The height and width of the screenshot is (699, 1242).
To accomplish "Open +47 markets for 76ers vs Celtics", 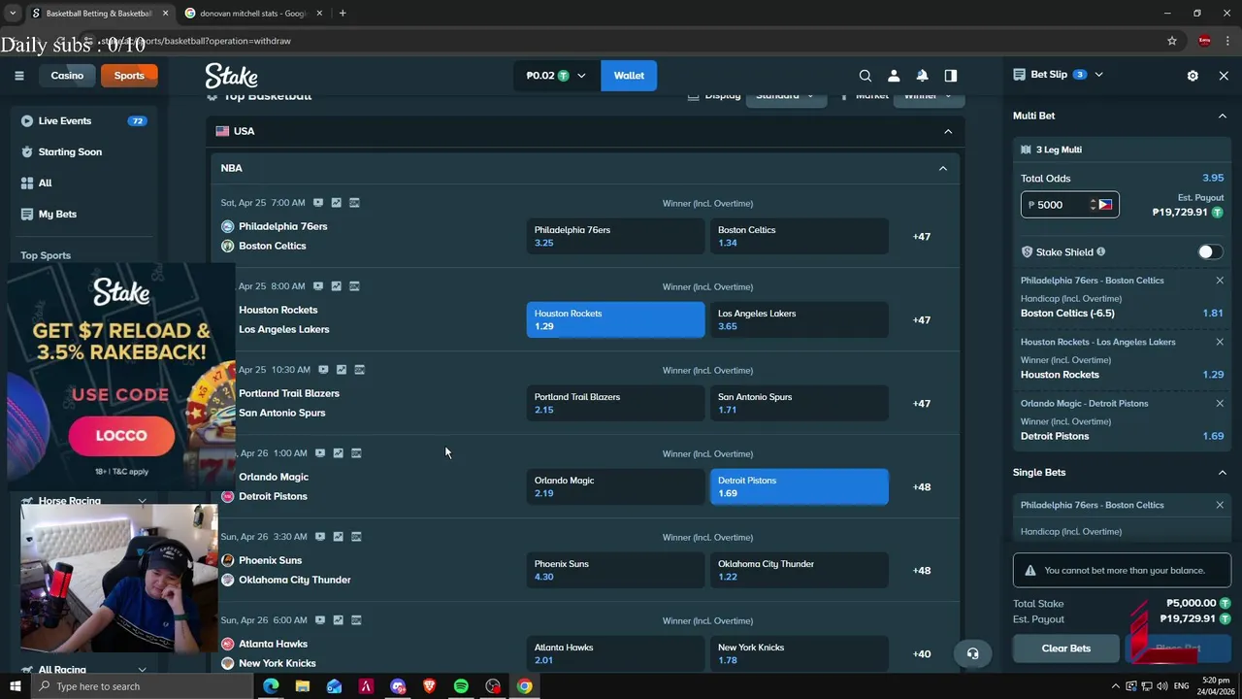I will coord(922,237).
